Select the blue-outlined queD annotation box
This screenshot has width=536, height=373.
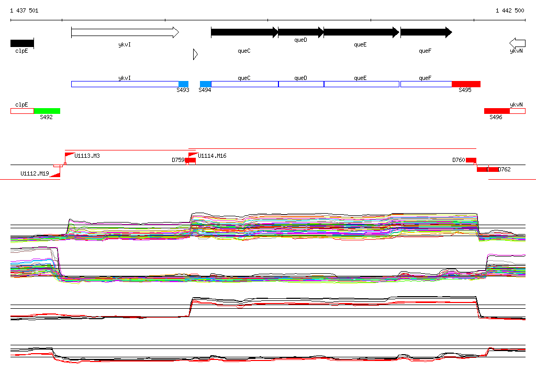click(x=301, y=84)
